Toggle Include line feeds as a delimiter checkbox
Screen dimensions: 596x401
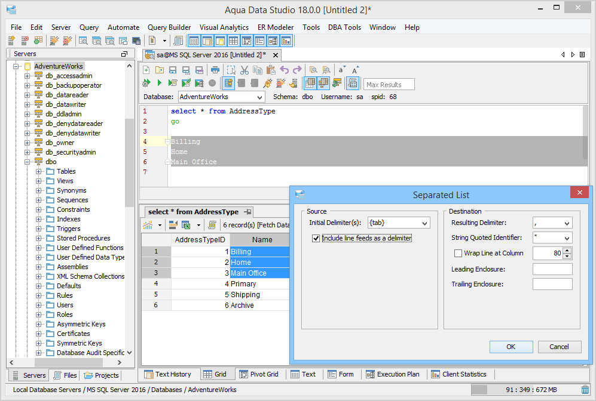click(316, 238)
